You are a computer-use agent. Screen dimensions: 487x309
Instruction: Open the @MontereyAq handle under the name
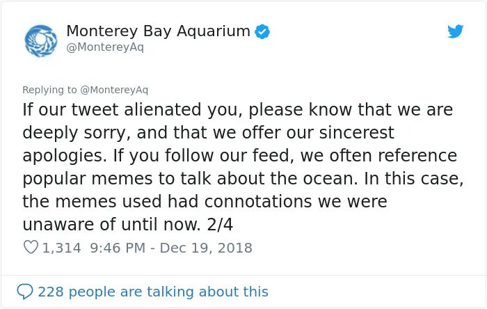tap(105, 47)
